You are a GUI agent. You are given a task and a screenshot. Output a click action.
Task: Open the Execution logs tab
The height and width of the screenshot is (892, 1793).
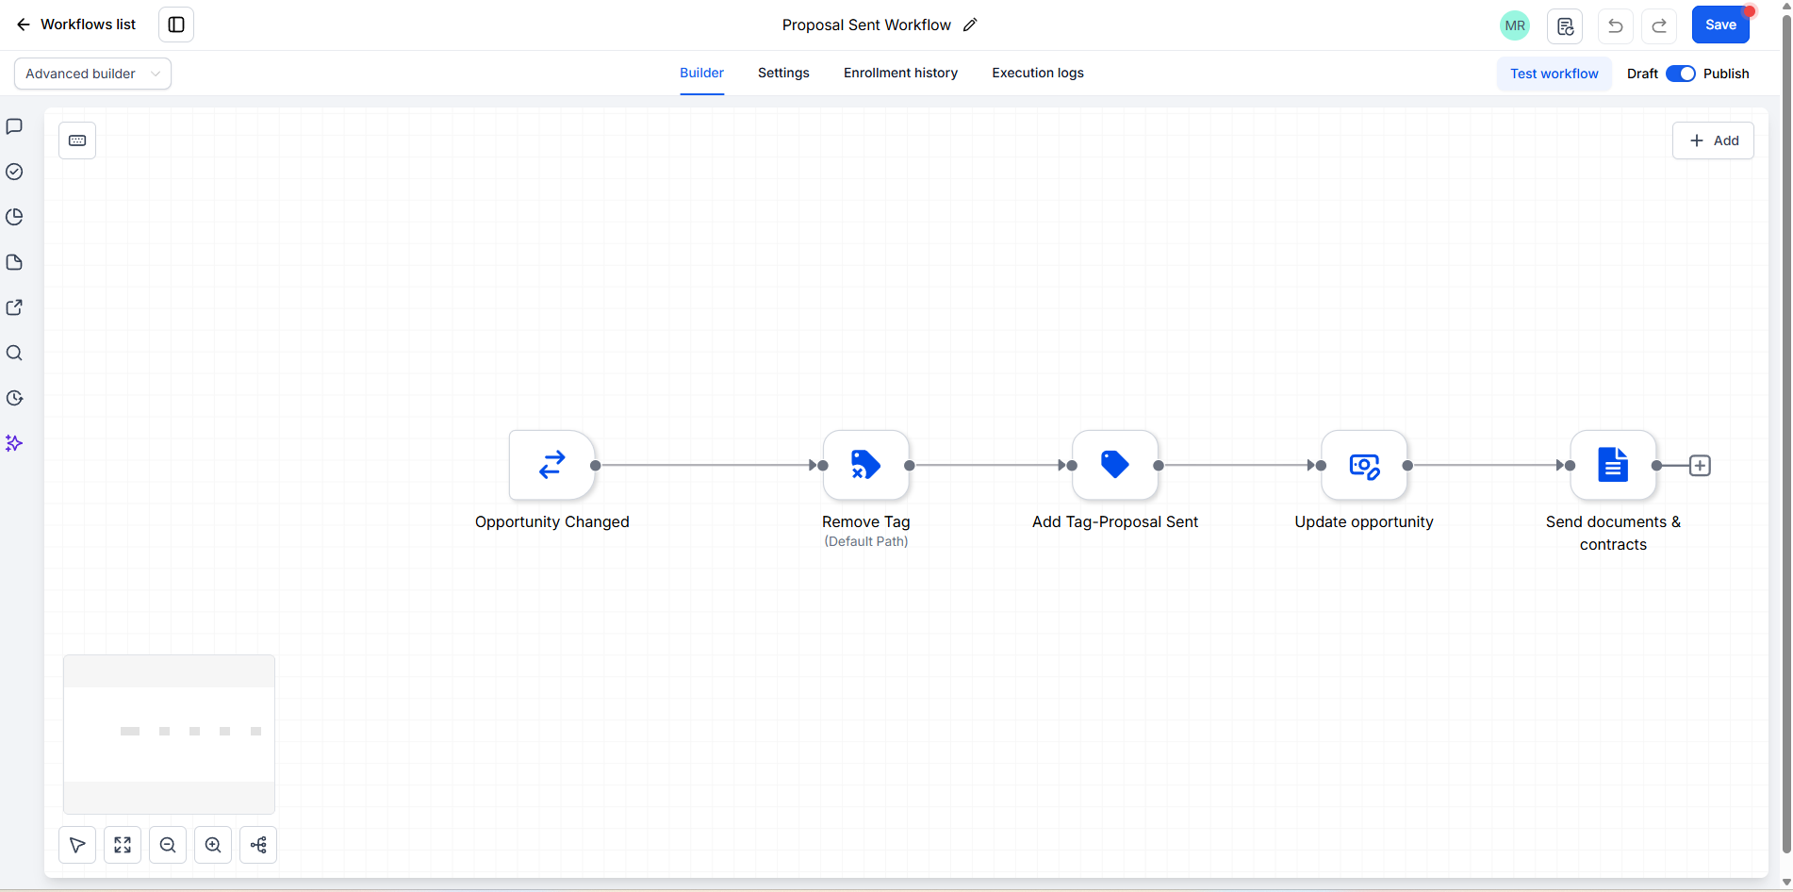[1038, 73]
